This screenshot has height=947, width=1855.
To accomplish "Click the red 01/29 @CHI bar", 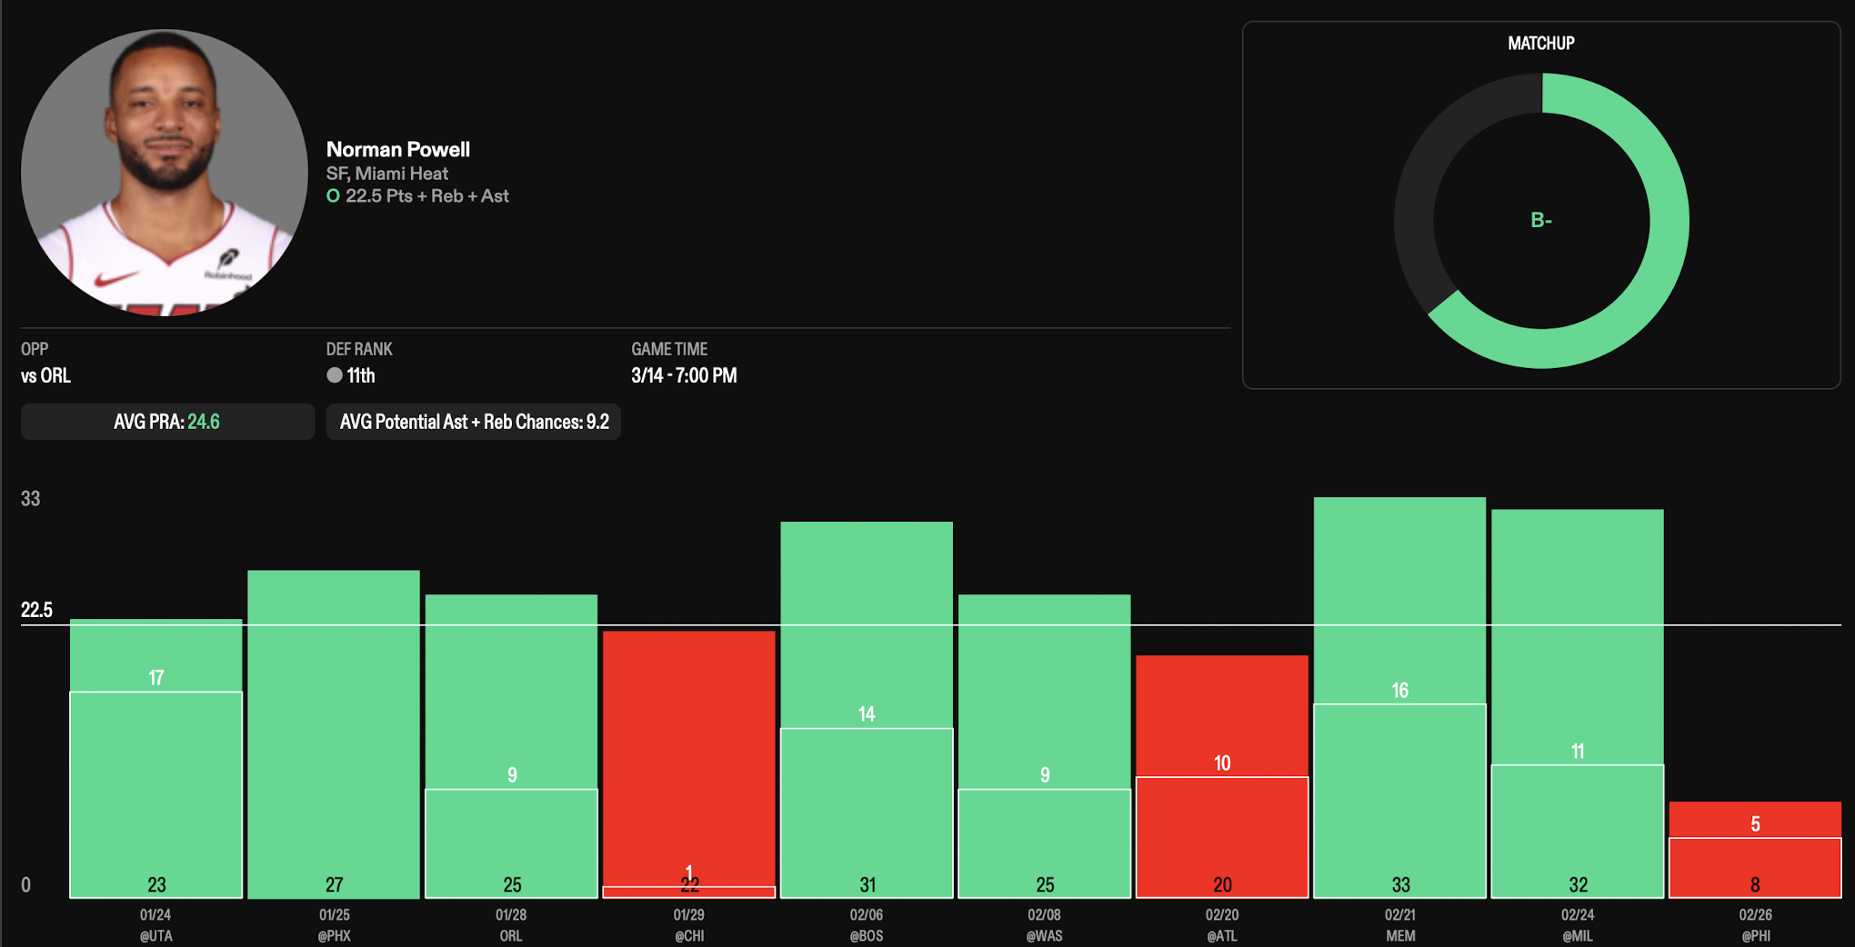I will tap(688, 763).
